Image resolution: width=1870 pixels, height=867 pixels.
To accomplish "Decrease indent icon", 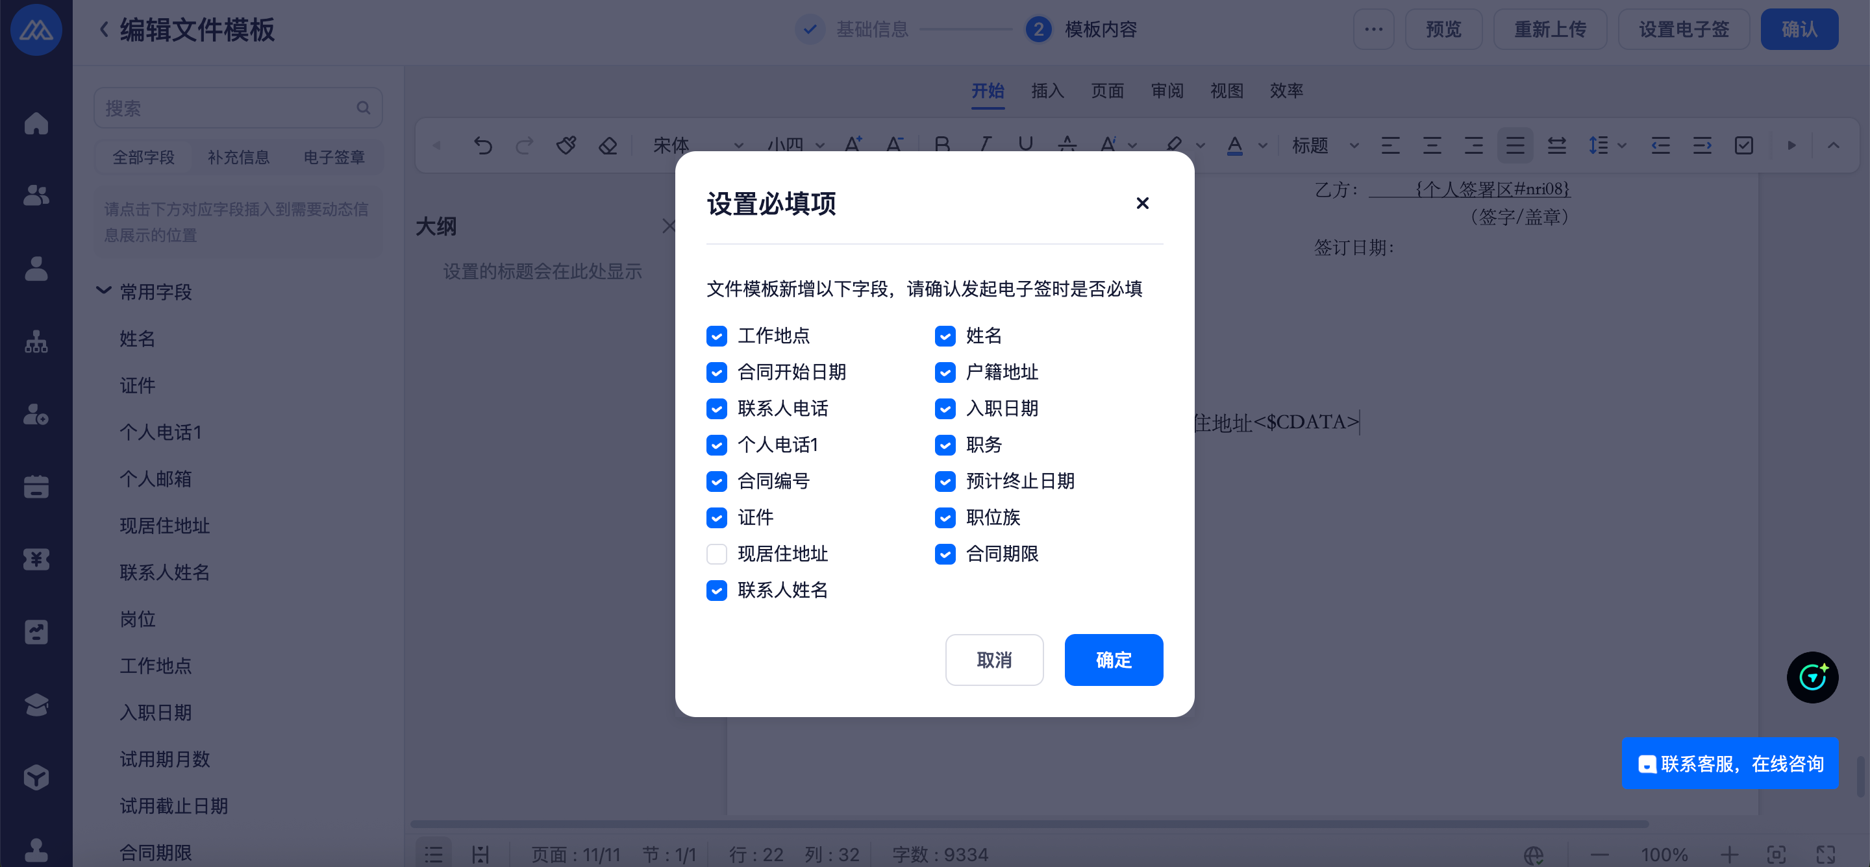I will (x=1660, y=146).
